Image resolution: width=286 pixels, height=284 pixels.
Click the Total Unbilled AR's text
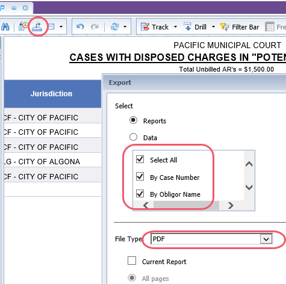click(x=226, y=69)
